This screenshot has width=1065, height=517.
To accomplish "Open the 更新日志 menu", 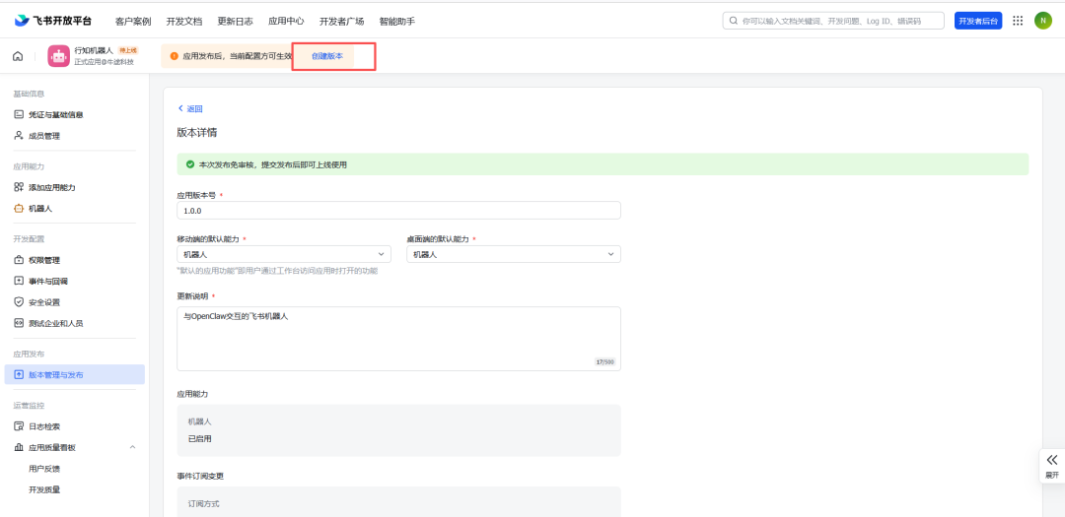I will pyautogui.click(x=235, y=21).
